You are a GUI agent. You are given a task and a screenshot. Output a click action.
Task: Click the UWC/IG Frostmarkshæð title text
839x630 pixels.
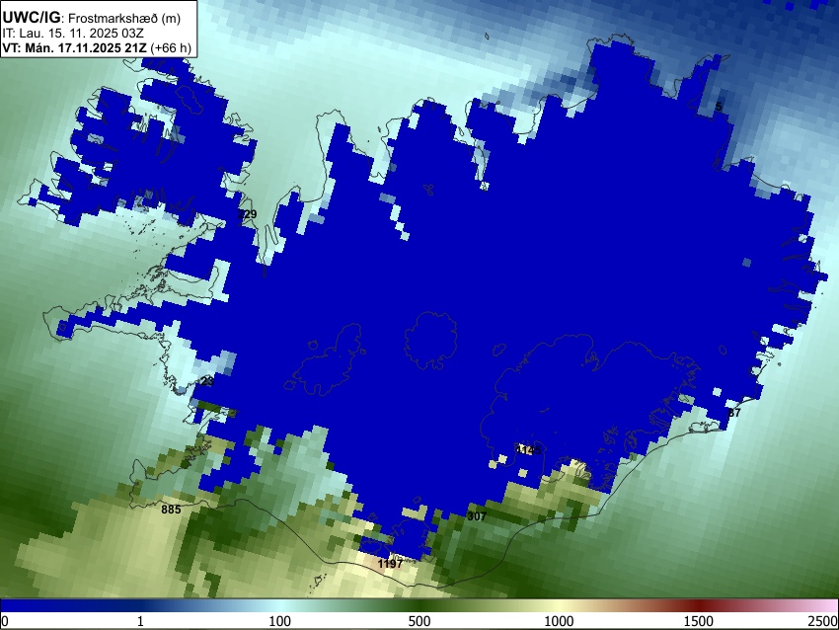(92, 18)
